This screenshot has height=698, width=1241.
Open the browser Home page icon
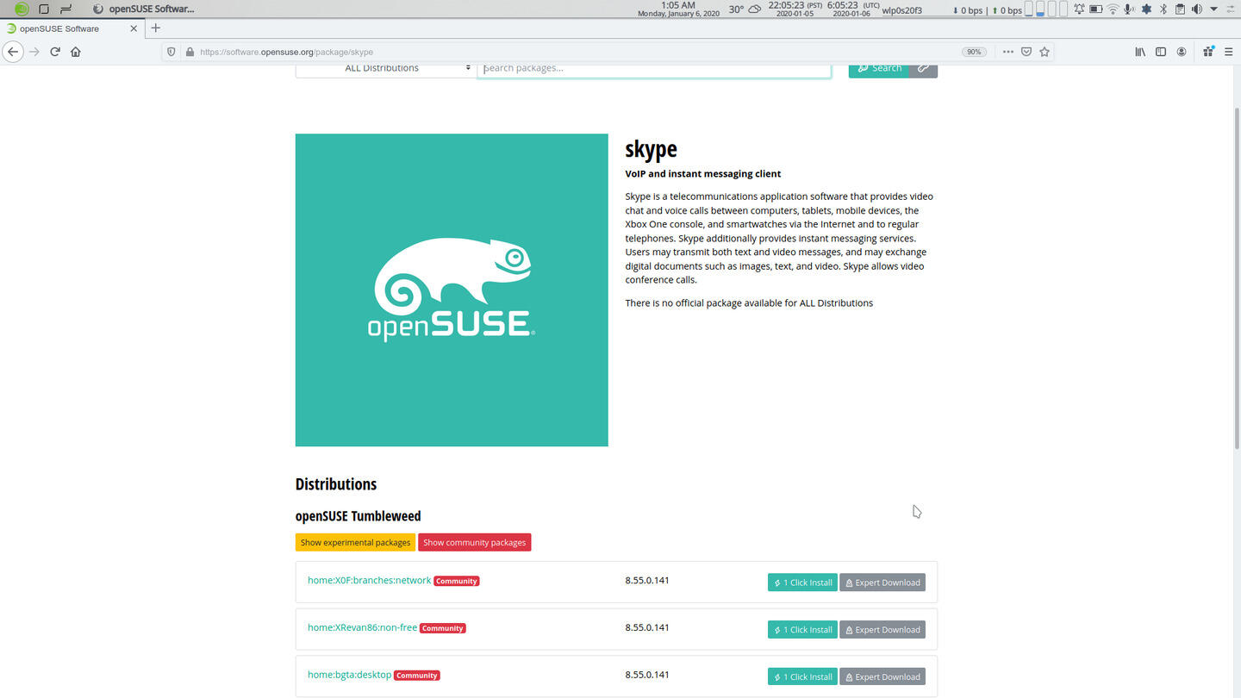76,52
